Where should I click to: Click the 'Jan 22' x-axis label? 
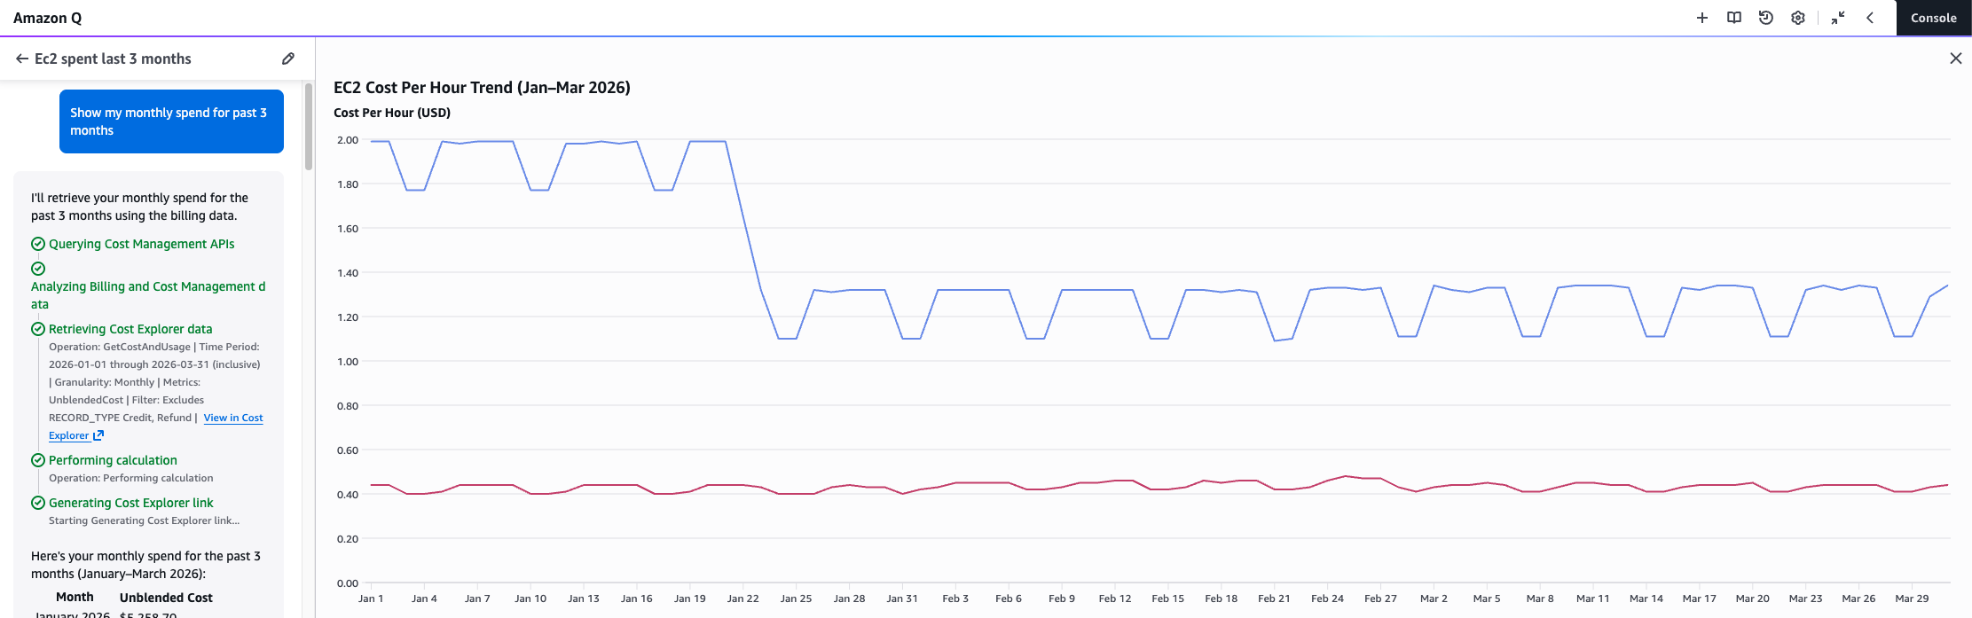(742, 598)
